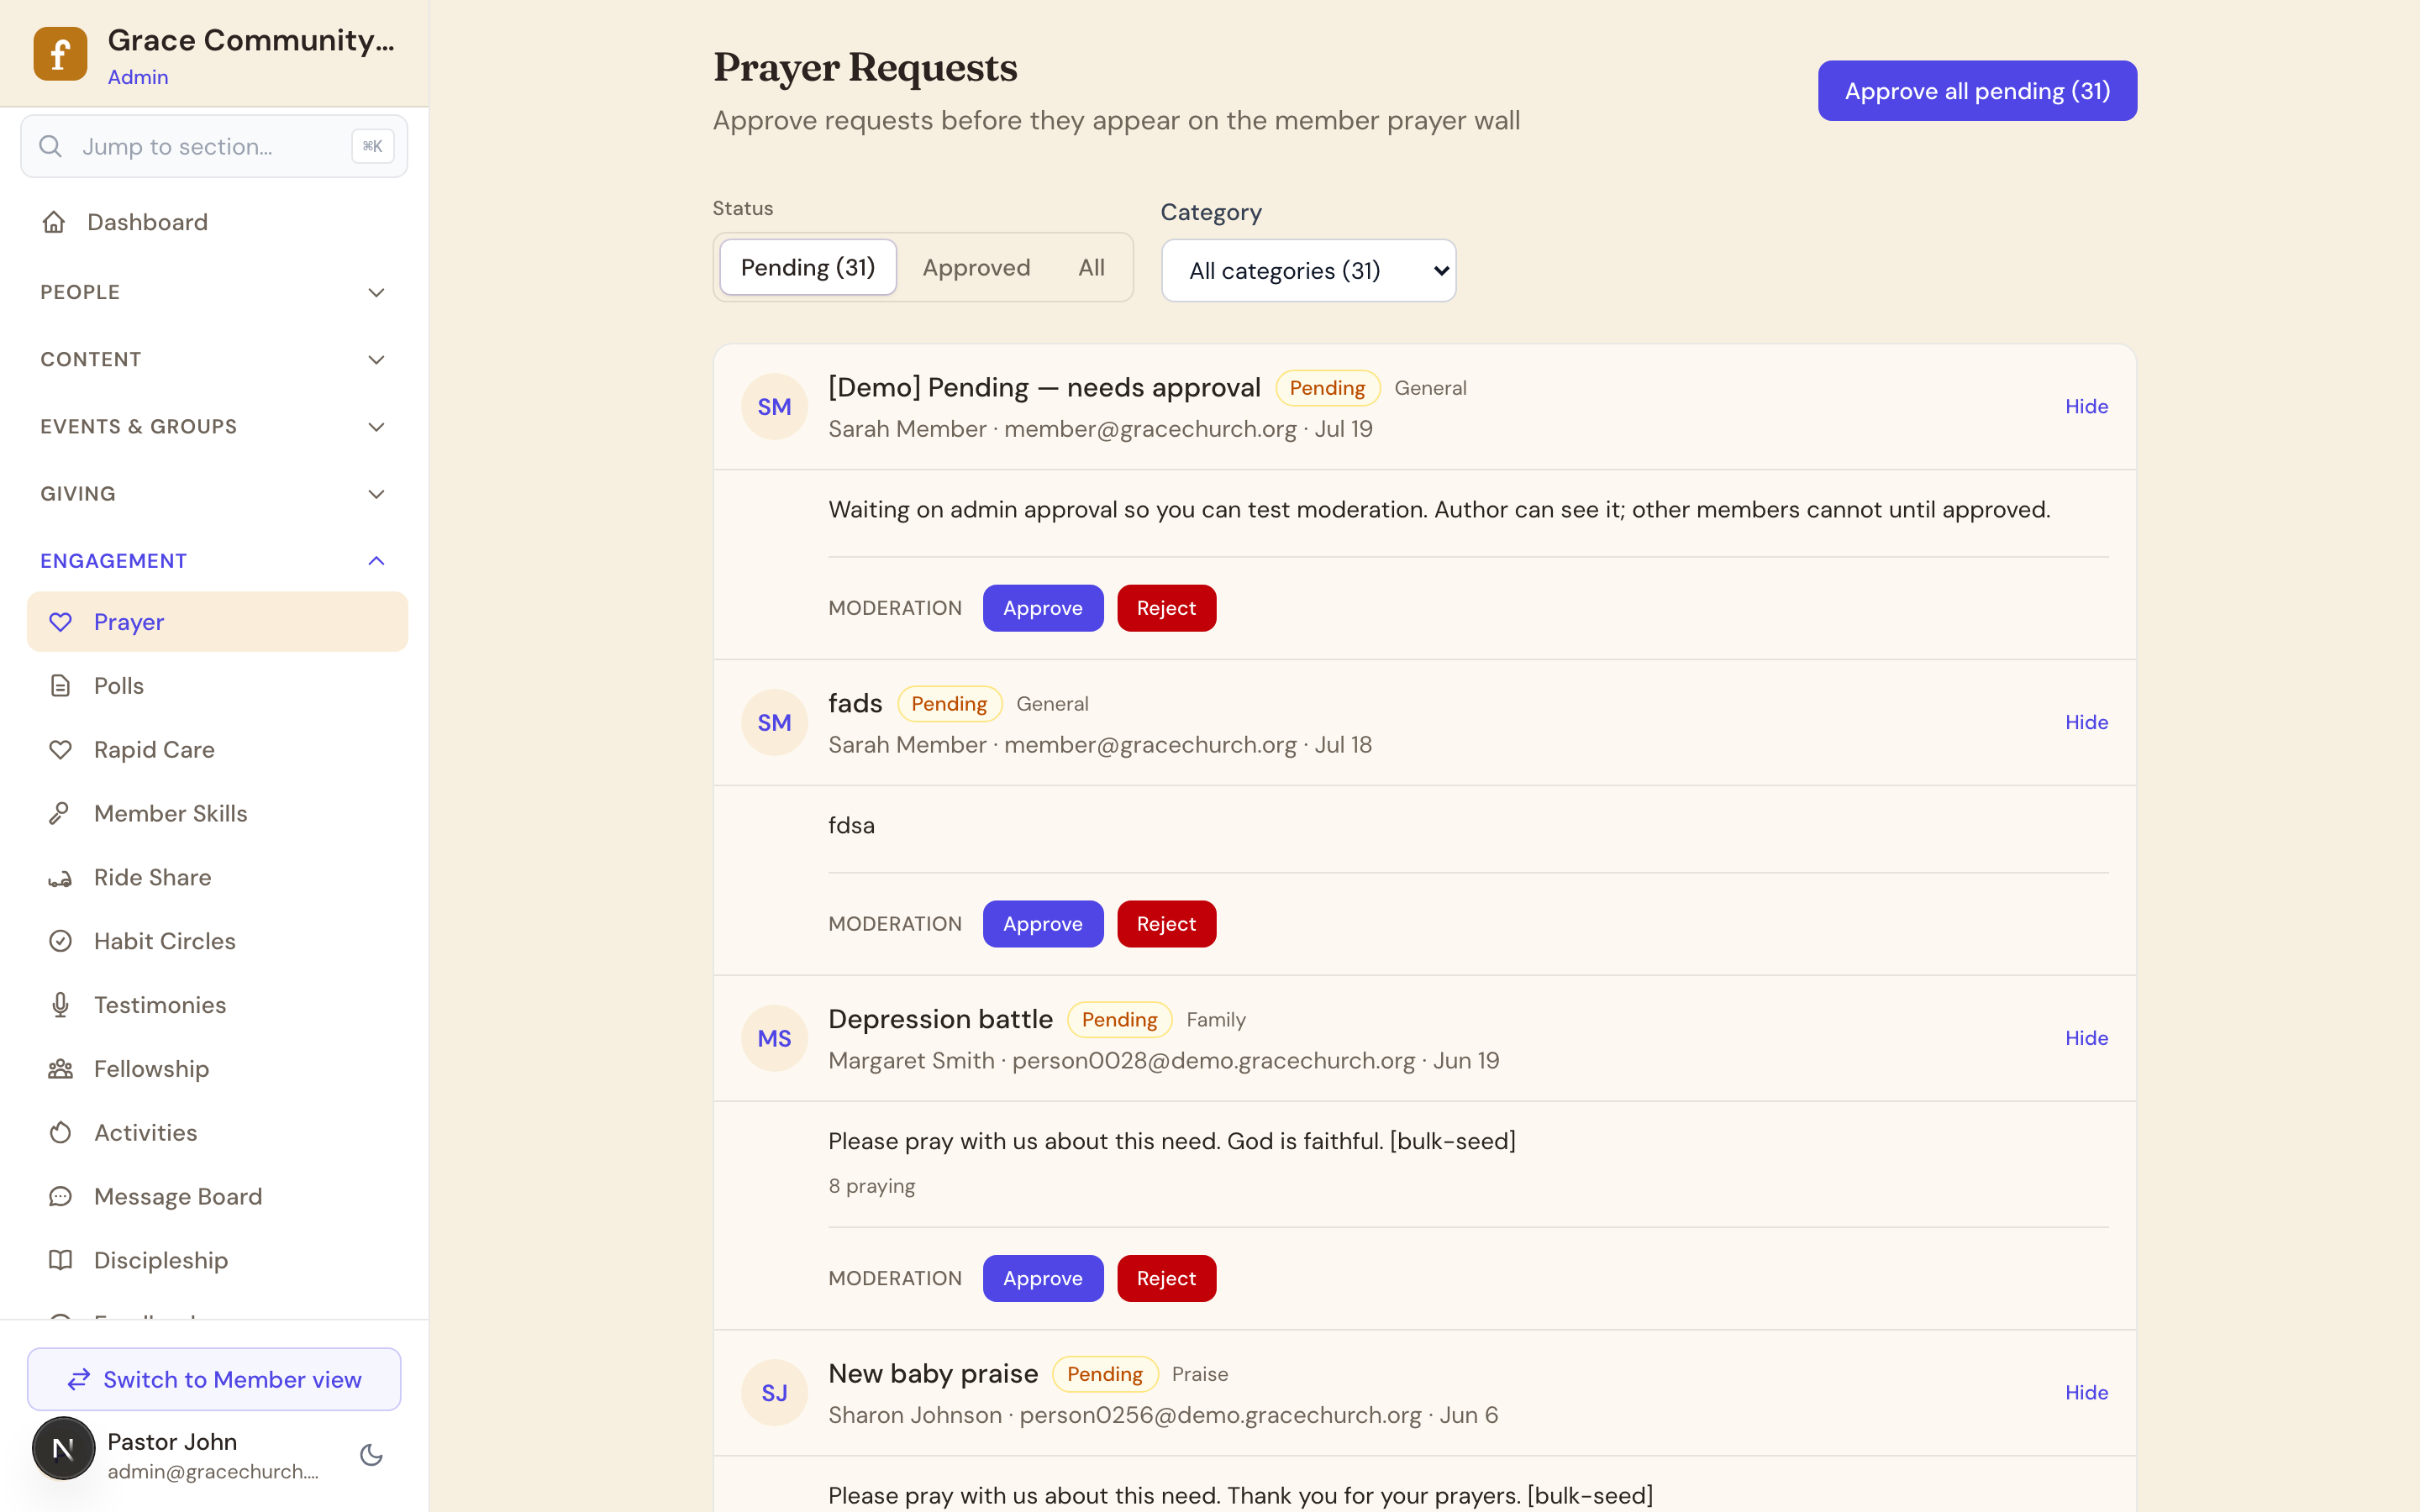Image resolution: width=2420 pixels, height=1512 pixels.
Task: Click the SJ avatar for Sharon Johnson
Action: click(x=774, y=1393)
